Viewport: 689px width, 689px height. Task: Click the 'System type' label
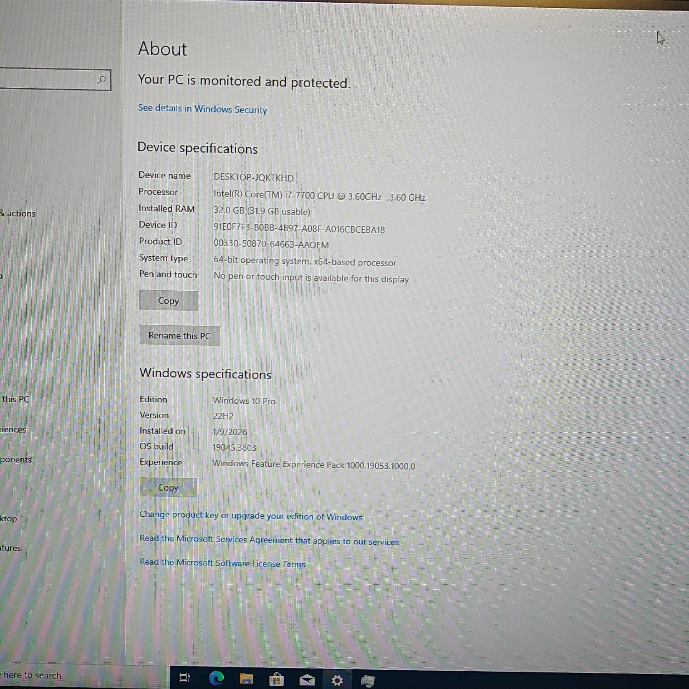tap(164, 258)
